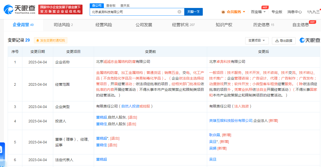
Task: Select the 查关系 search mode tab
Action: [x=125, y=5]
